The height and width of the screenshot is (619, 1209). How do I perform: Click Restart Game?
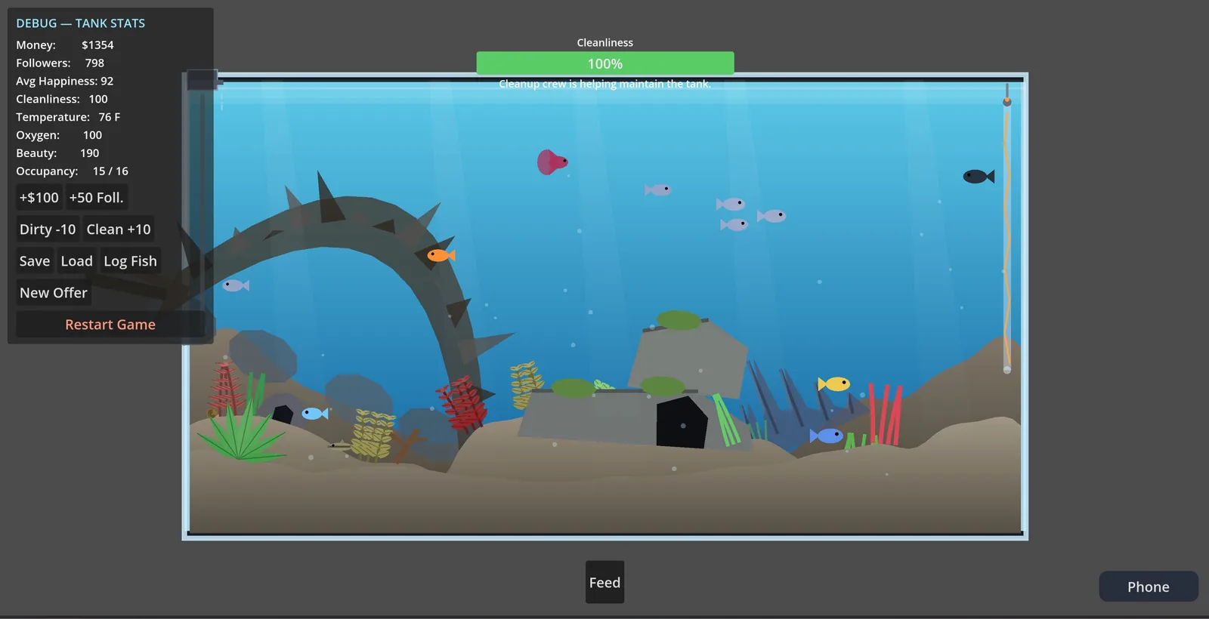pos(110,325)
